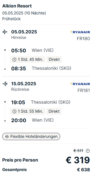Click the Ryanair logo for flight FR181
The width and height of the screenshot is (92, 176).
[x=80, y=84]
